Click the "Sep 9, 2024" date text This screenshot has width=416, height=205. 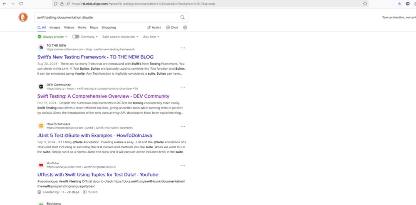tap(46, 142)
